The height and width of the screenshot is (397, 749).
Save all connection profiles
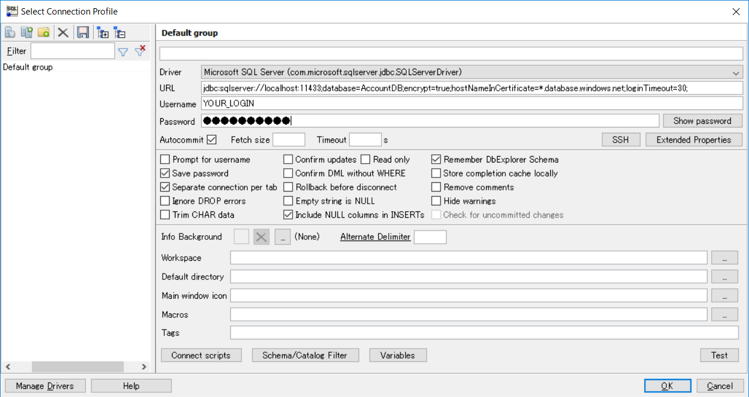click(83, 32)
